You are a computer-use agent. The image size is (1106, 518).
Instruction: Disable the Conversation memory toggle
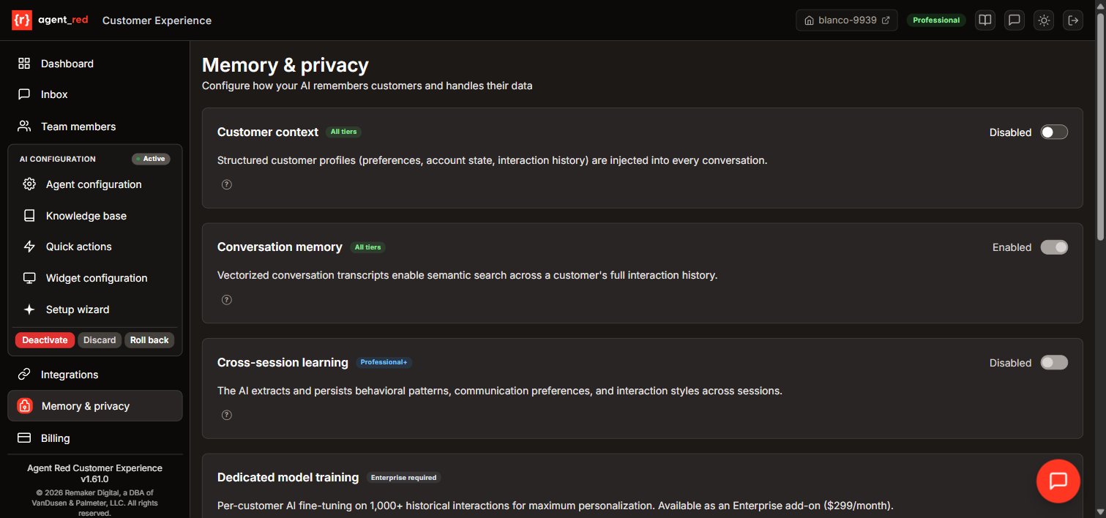coord(1054,247)
